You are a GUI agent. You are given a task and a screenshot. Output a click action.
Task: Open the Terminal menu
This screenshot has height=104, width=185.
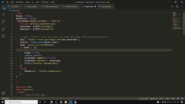45,2
